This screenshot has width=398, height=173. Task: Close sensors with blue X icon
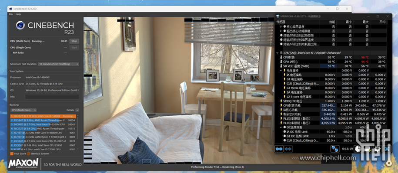pyautogui.click(x=387, y=149)
